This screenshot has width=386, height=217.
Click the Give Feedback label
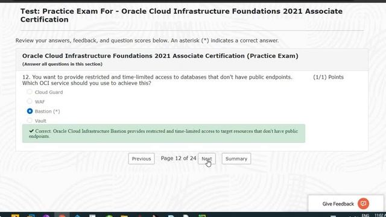[x=338, y=204]
